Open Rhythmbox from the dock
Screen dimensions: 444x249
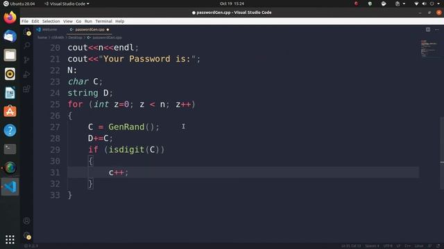(x=10, y=74)
